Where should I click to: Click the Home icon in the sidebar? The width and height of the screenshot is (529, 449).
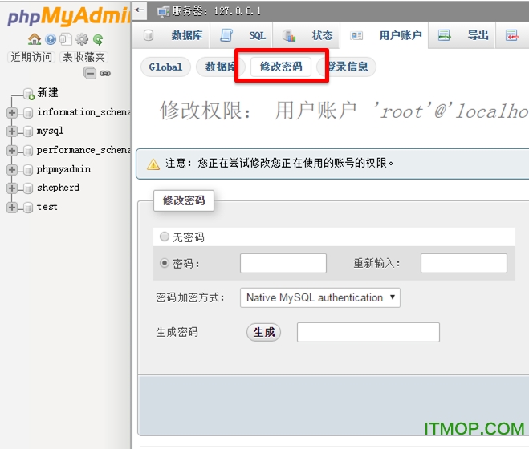pos(34,39)
